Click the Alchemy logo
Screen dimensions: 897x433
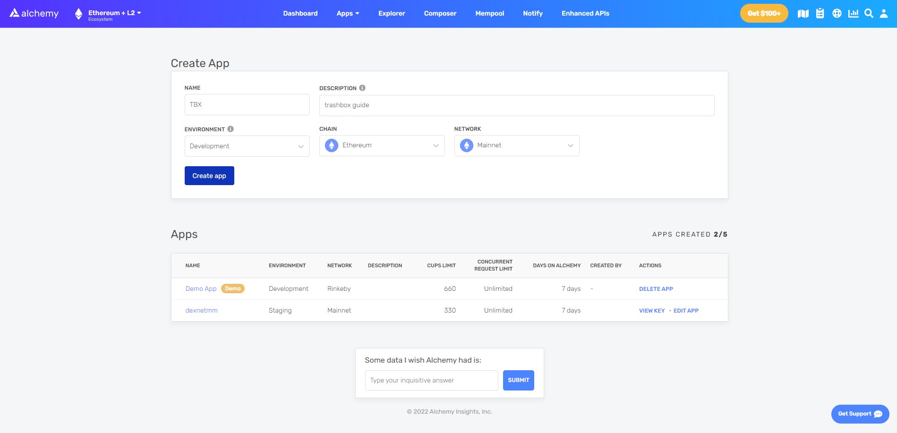pos(34,13)
